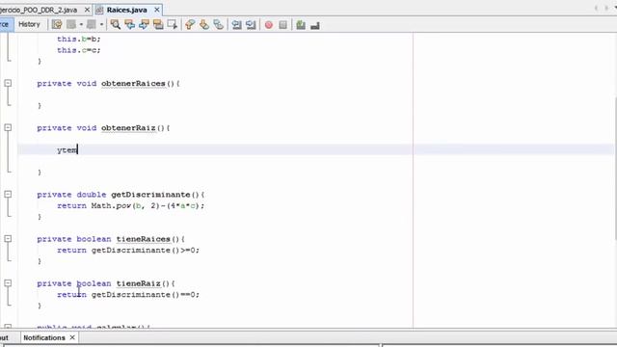Collapse the tieneRaices method fold
The width and height of the screenshot is (617, 347).
(x=8, y=239)
